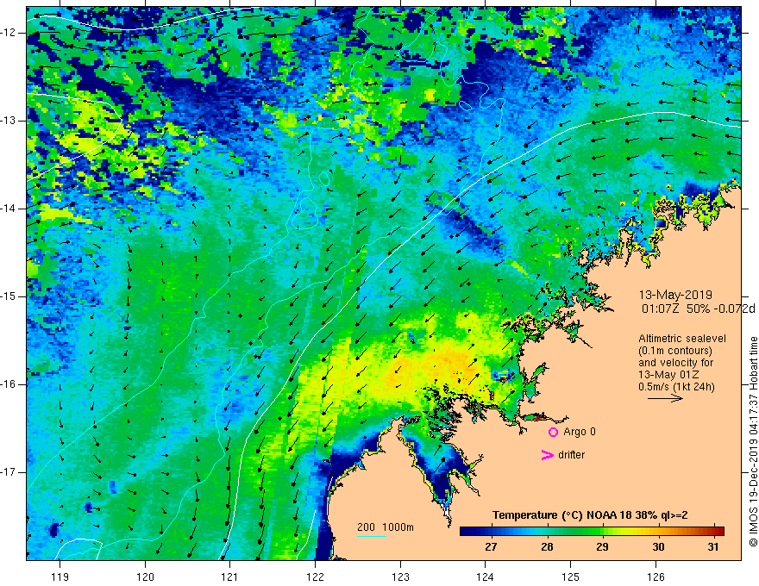Click the magenta Argo circle legend symbol
Screen dimensions: 759x586
(553, 432)
